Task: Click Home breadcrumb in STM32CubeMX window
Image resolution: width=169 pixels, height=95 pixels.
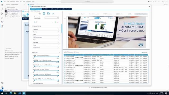Action: (x=25, y=19)
